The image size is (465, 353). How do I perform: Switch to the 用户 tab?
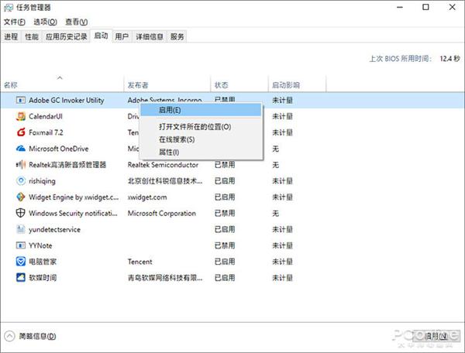coord(122,36)
